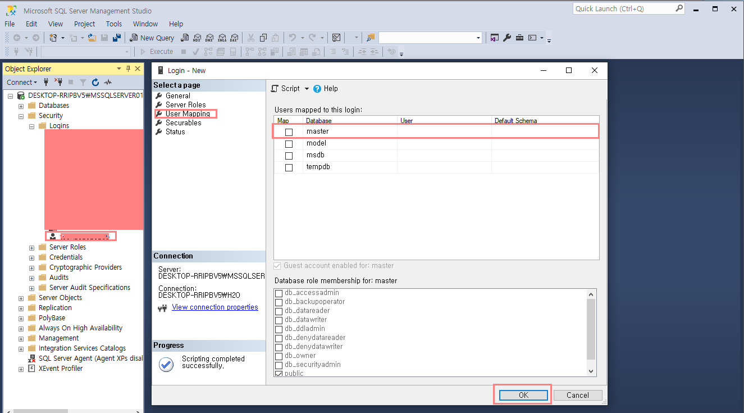Click the Disconnect plug icon in Object Explorer
The height and width of the screenshot is (413, 744).
pos(58,82)
